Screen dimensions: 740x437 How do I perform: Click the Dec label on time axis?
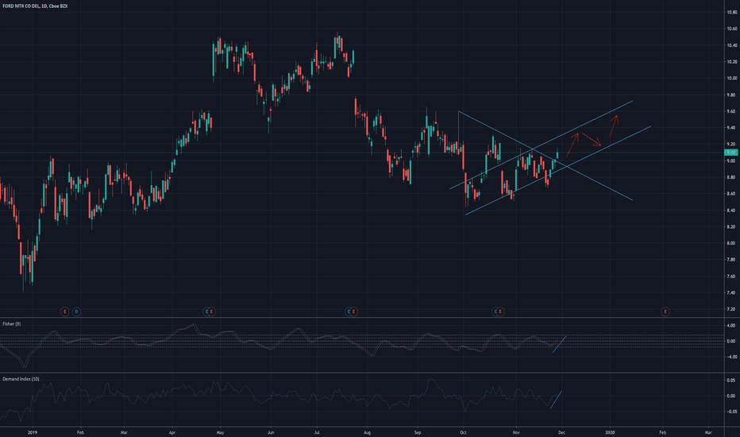point(561,432)
